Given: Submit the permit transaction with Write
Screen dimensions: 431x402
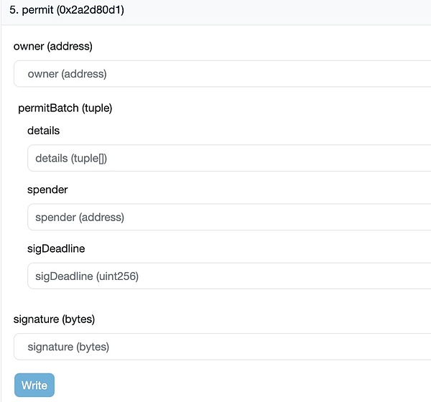Looking at the screenshot, I should click(34, 385).
